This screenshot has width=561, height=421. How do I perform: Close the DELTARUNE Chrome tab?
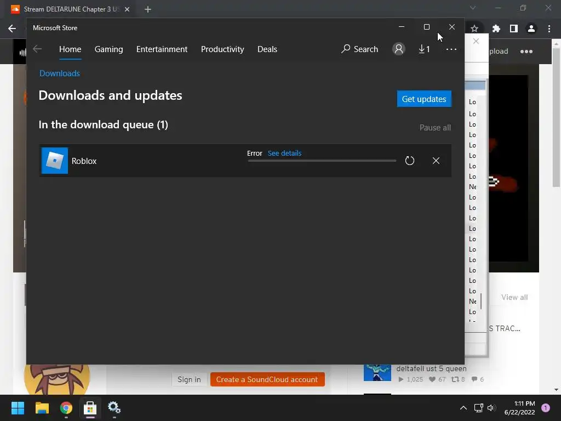coord(127,9)
